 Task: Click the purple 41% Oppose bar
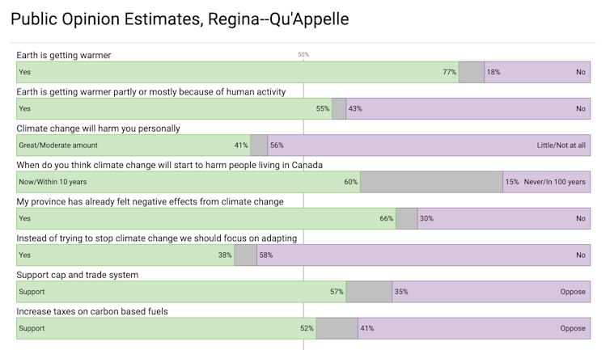[472, 329]
